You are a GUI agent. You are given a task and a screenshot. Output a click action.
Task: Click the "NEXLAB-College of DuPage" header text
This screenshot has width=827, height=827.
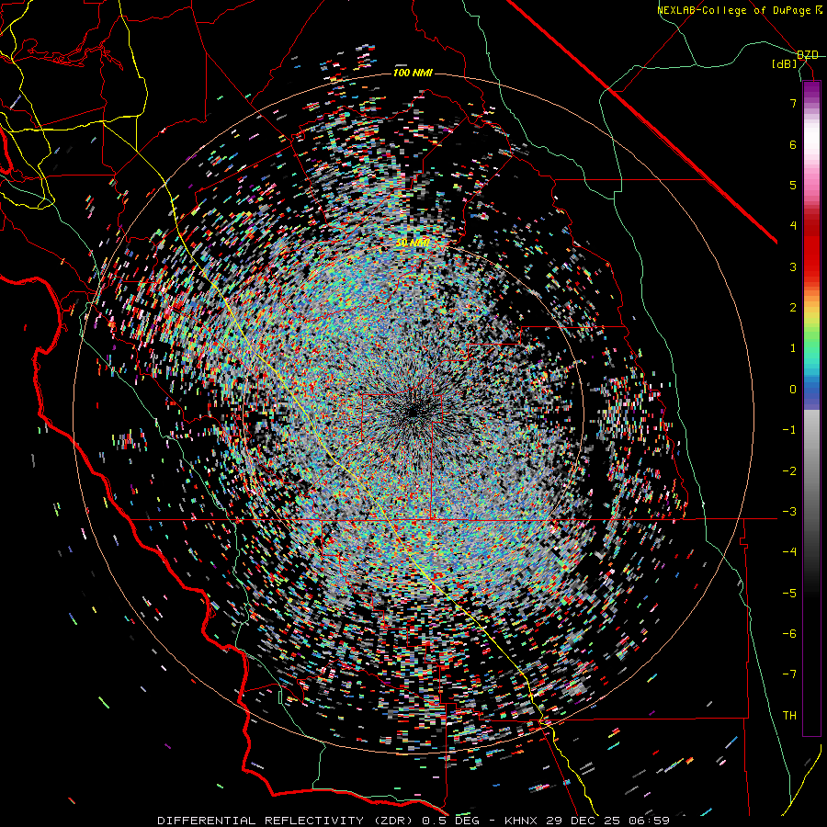coord(733,10)
